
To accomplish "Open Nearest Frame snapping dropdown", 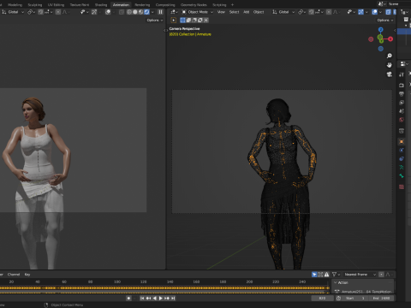I will tap(360, 275).
